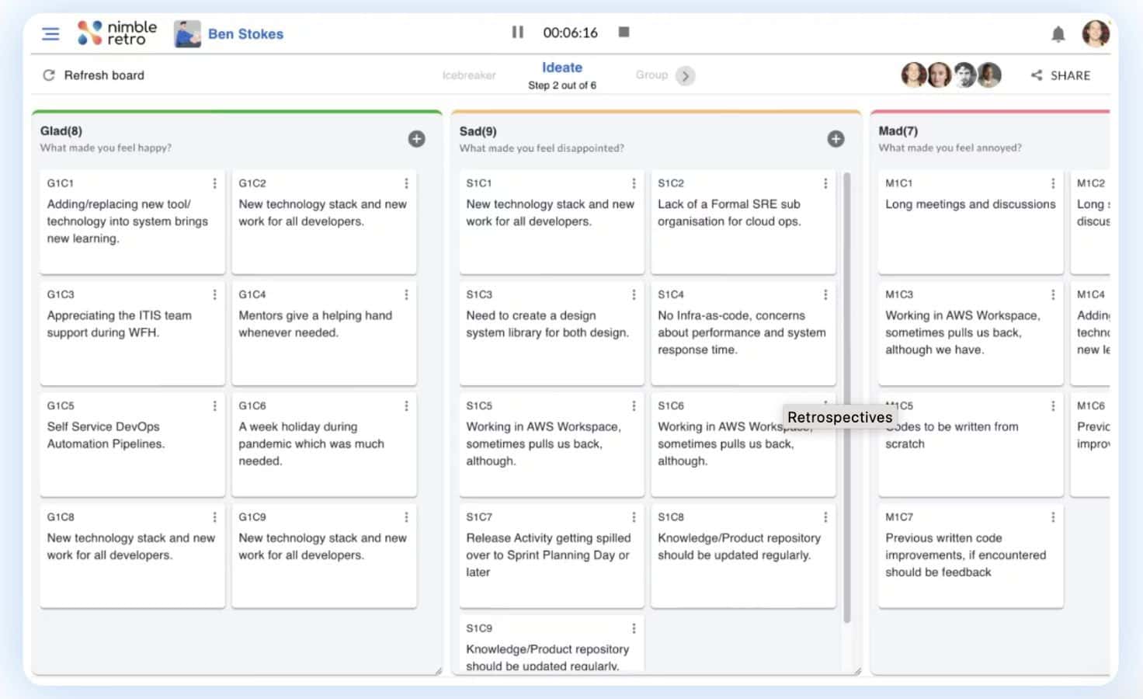Open the kebab menu on card G1C5

click(215, 405)
